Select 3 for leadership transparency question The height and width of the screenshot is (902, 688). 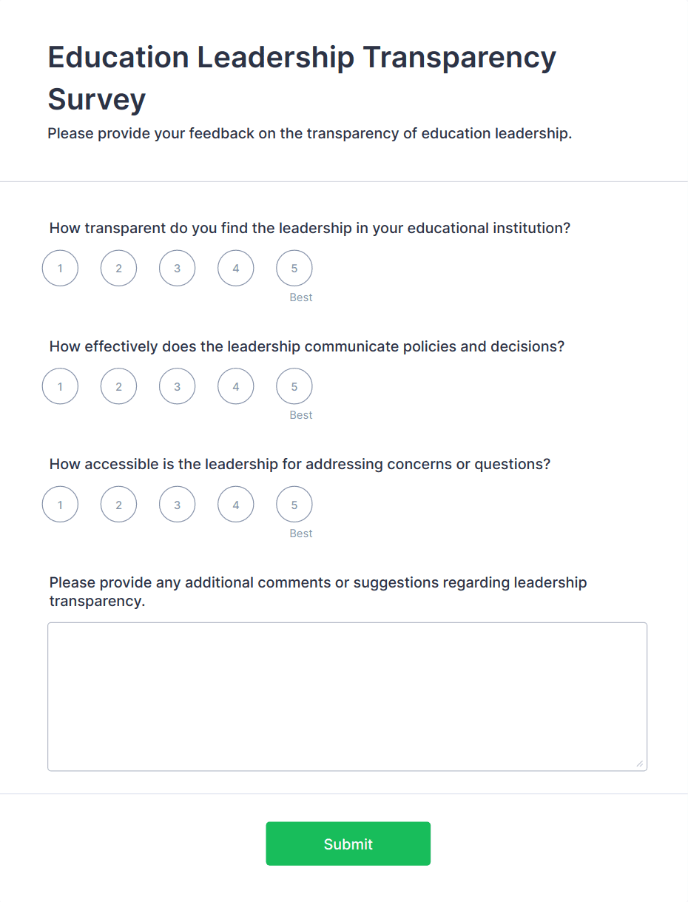(x=177, y=268)
